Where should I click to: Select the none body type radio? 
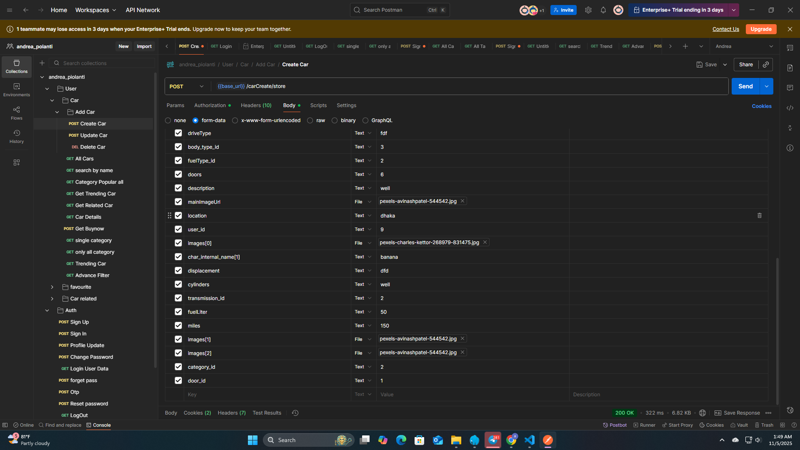coord(168,120)
